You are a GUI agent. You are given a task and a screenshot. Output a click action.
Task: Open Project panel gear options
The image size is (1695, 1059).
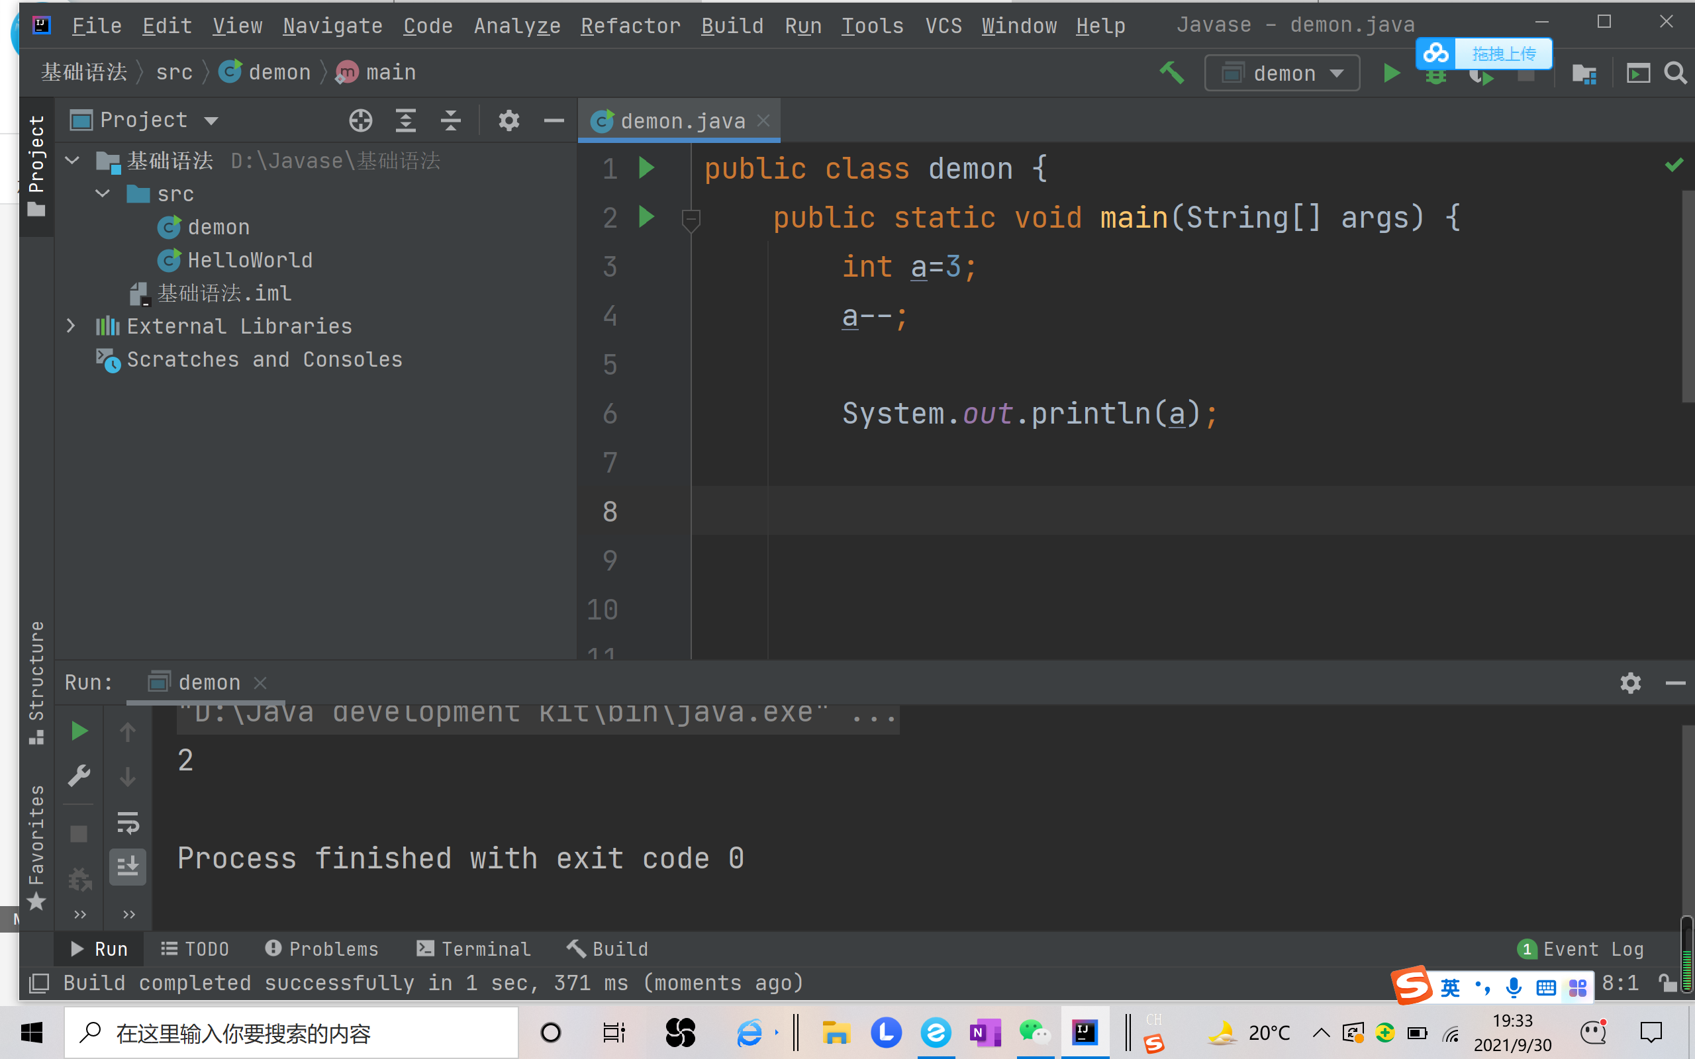point(508,120)
